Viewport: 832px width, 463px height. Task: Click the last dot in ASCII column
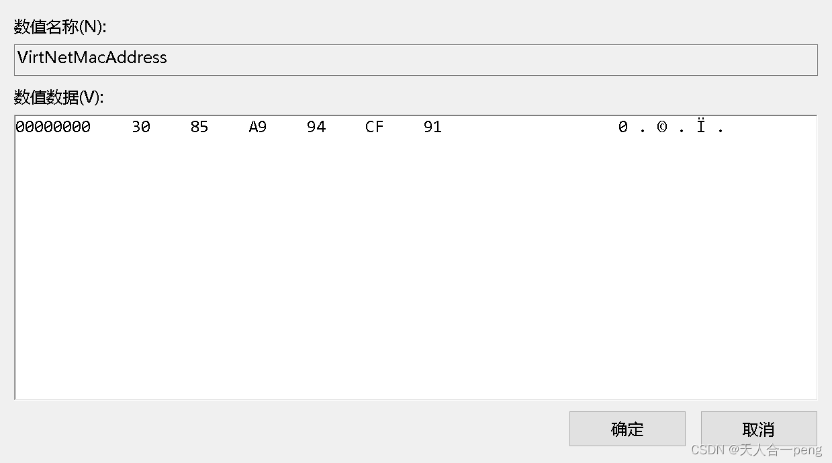721,128
